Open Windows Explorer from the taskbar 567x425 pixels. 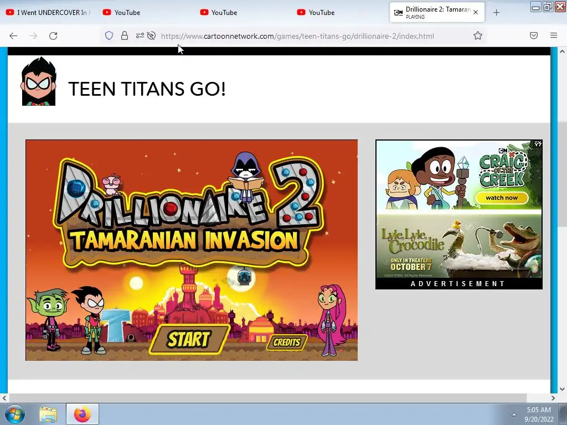point(48,414)
